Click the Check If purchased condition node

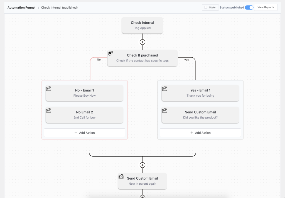(x=142, y=58)
